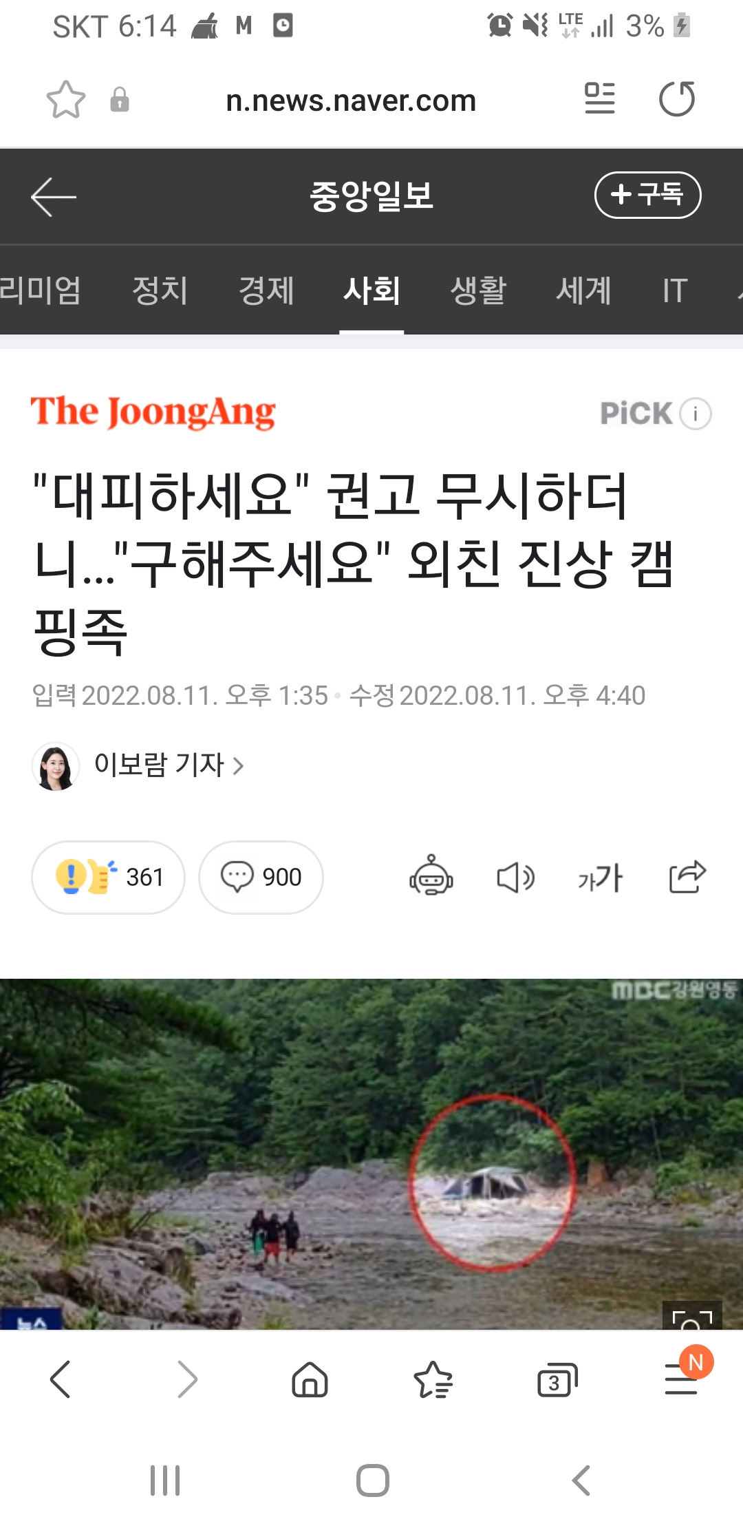Expand the news photo to fullscreen
Viewport: 743px width, 1528px height.
[x=692, y=1315]
